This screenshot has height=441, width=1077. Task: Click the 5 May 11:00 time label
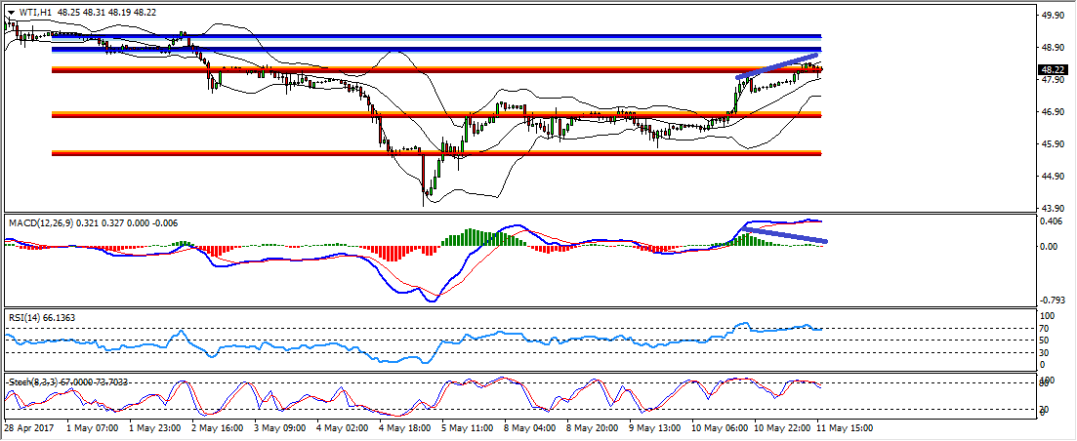[467, 427]
